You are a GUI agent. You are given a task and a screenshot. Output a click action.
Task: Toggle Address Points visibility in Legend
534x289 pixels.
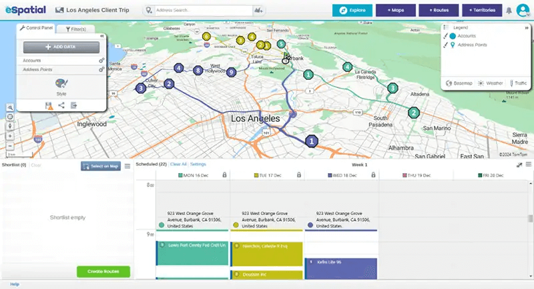pos(445,45)
